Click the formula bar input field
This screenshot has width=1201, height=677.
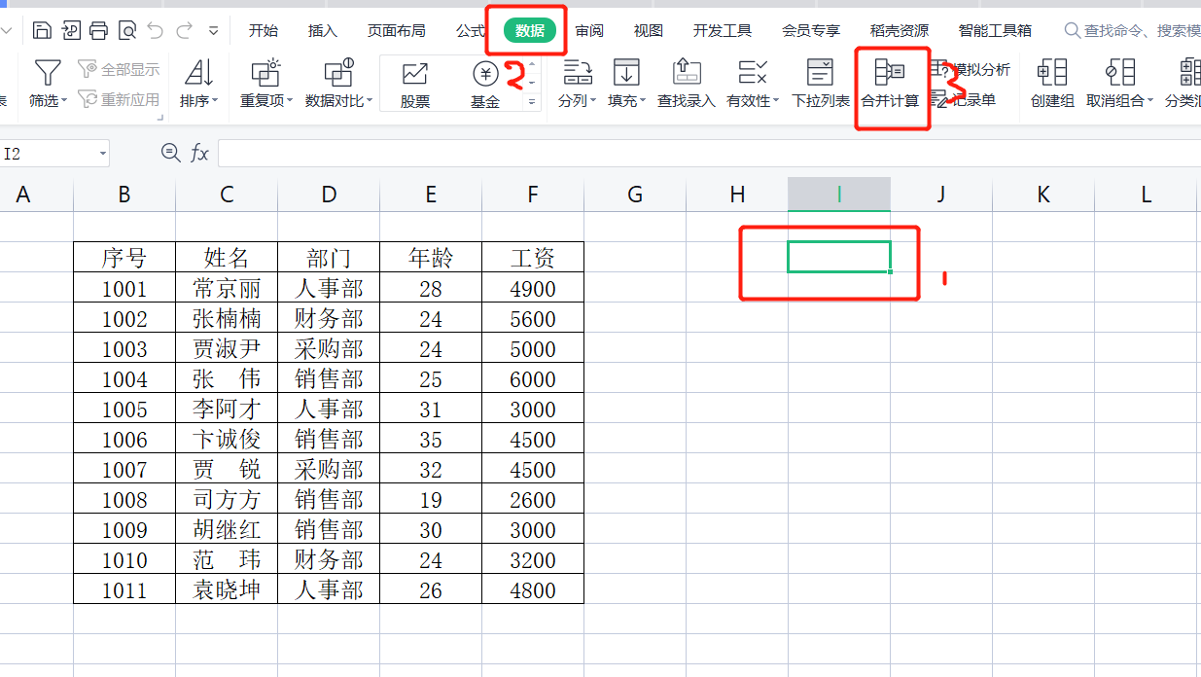pyautogui.click(x=709, y=153)
